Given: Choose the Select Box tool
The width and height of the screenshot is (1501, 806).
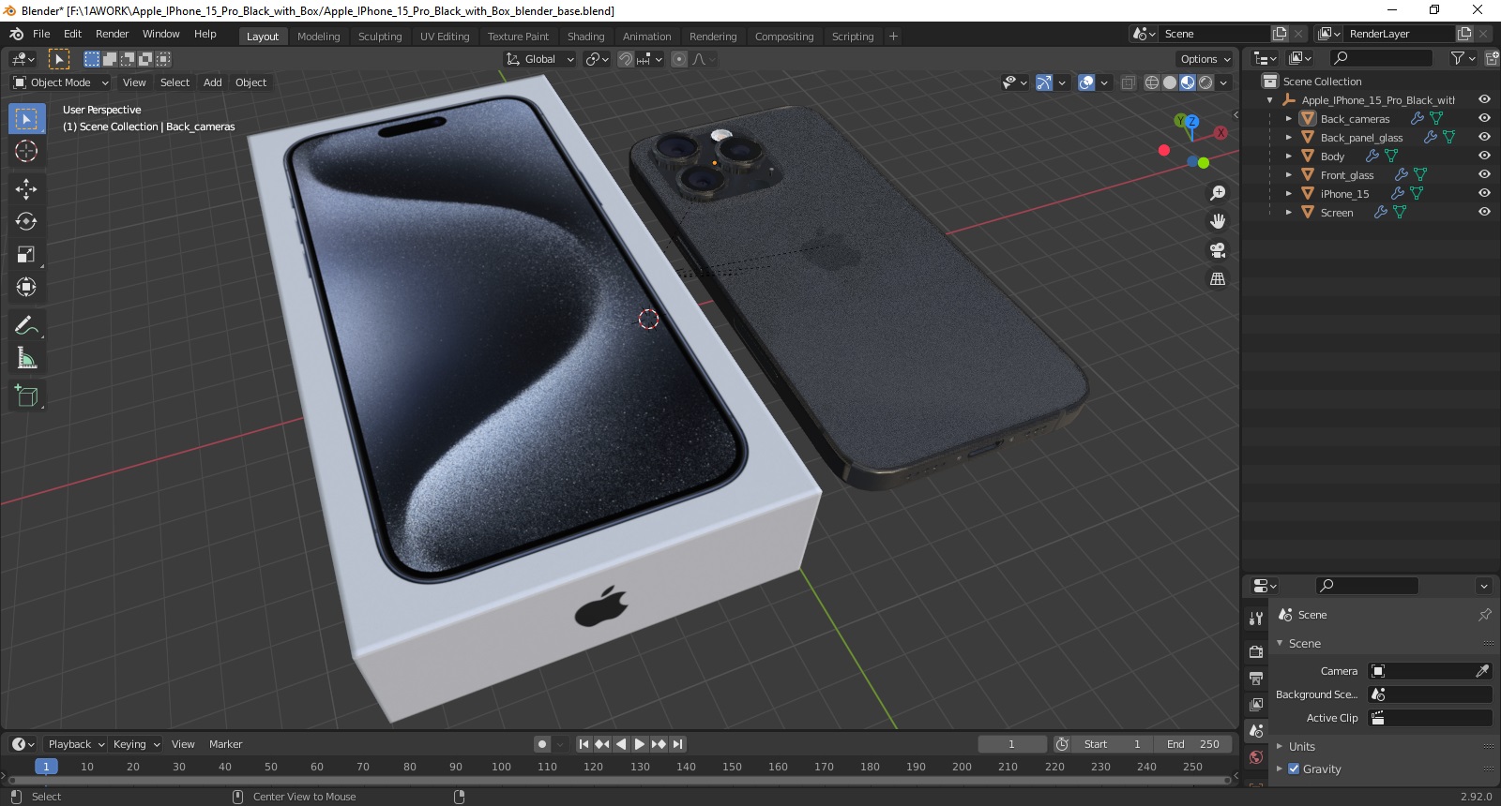Looking at the screenshot, I should pos(26,118).
